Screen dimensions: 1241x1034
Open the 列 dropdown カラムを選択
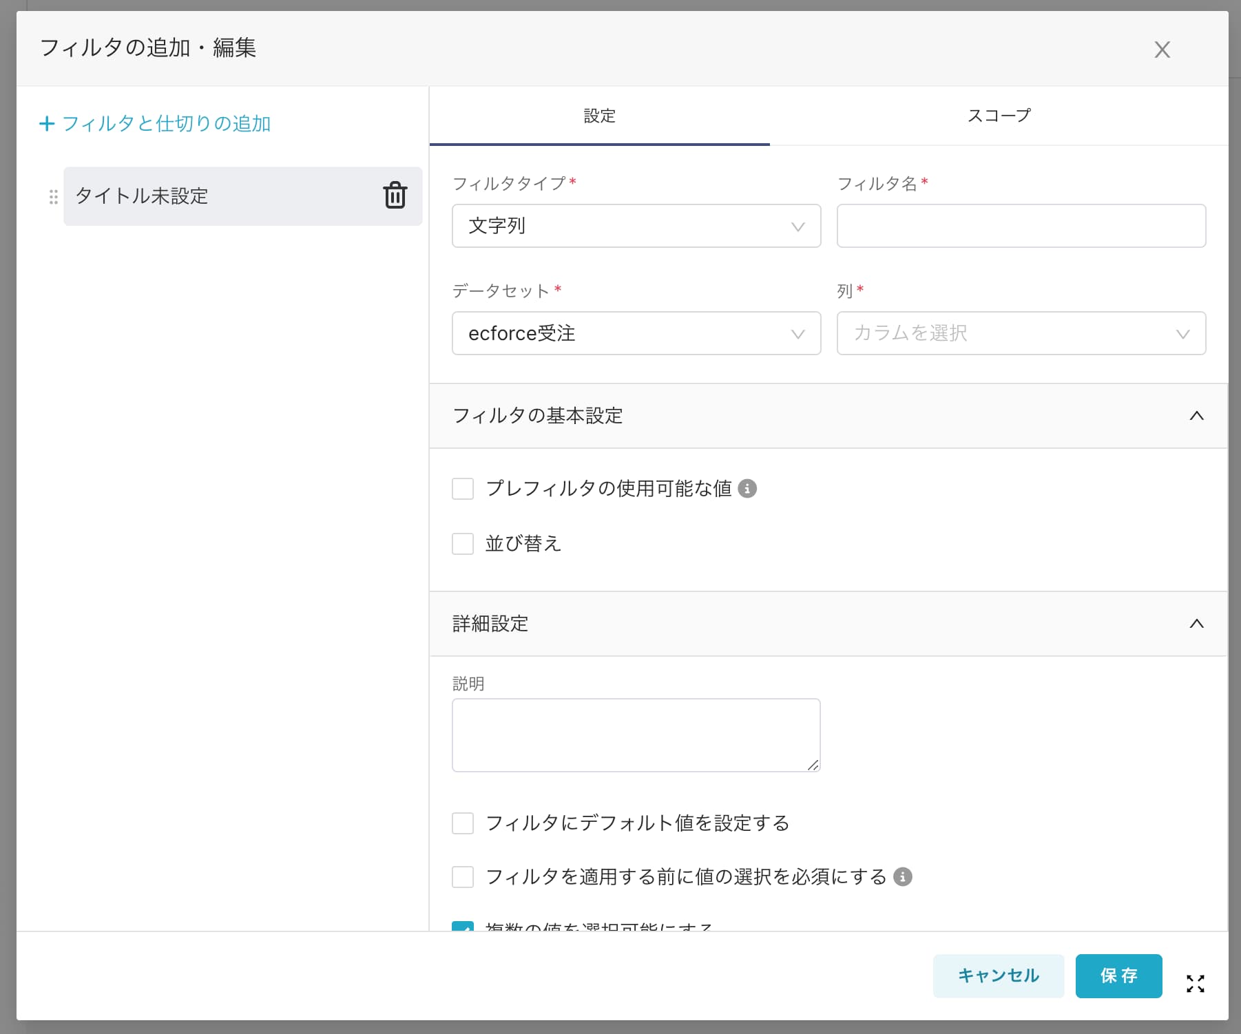[x=1021, y=333]
